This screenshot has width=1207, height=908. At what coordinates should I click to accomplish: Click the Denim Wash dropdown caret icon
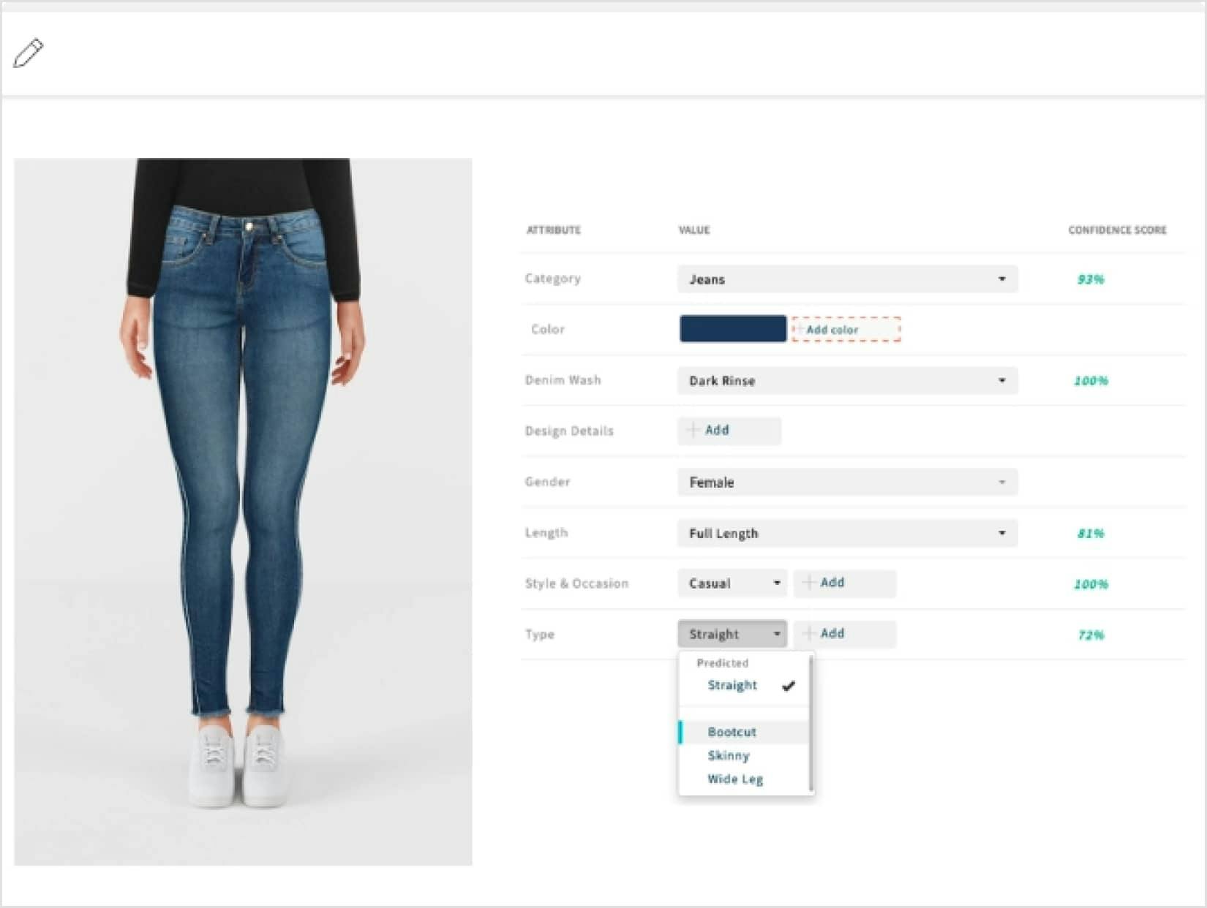(x=1003, y=381)
